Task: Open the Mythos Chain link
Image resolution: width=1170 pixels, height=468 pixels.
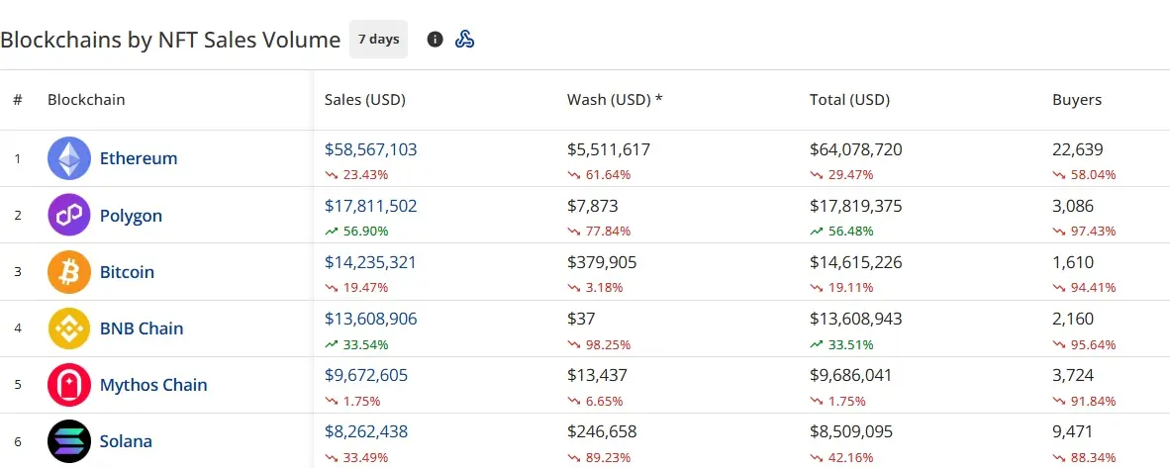Action: (x=153, y=385)
